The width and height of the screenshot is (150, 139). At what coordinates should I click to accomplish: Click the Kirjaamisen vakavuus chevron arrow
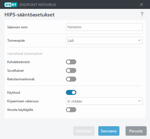(x=139, y=101)
